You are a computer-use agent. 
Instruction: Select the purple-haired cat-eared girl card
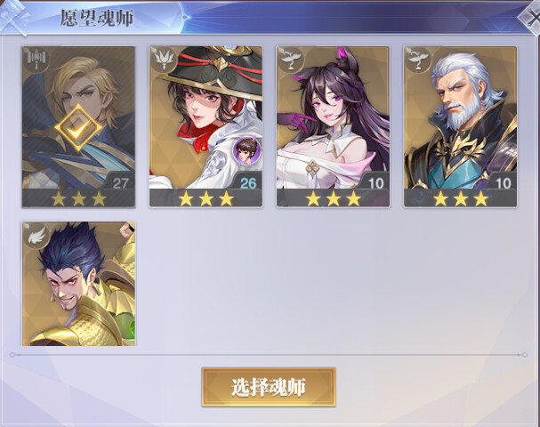pos(333,126)
